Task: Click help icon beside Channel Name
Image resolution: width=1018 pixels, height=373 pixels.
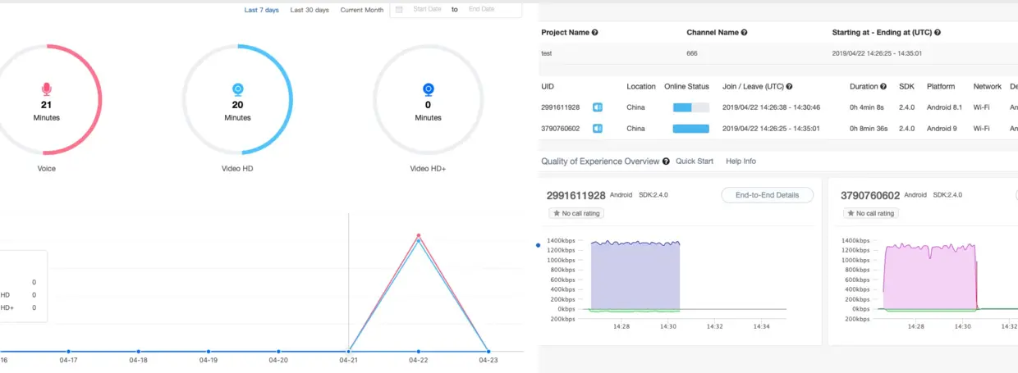Action: [x=744, y=33]
